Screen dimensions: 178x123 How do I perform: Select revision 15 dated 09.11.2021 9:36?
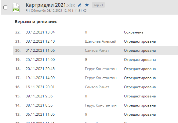(x=96, y=96)
